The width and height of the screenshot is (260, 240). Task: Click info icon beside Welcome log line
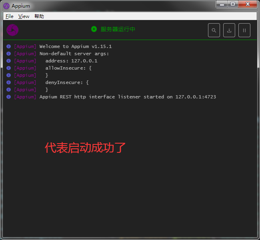[x=9, y=46]
